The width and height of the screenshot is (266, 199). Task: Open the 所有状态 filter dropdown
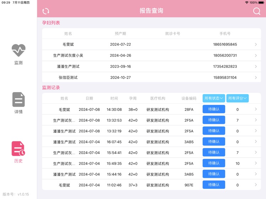point(214,98)
